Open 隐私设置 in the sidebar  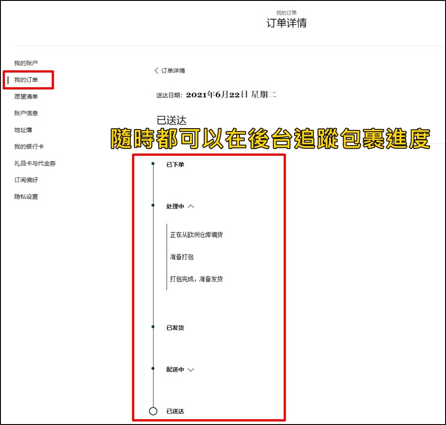[26, 197]
